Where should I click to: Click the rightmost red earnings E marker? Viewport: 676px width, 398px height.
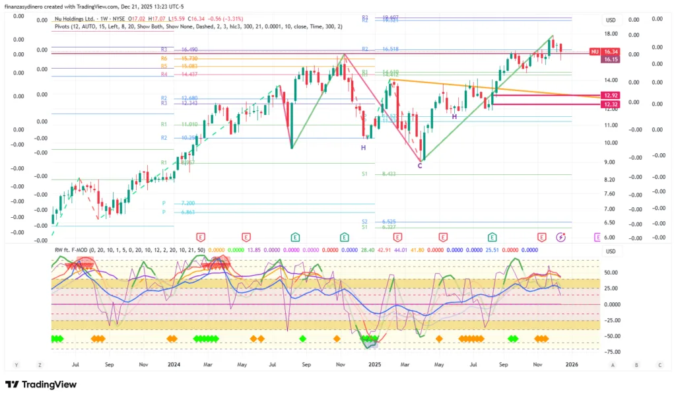542,236
